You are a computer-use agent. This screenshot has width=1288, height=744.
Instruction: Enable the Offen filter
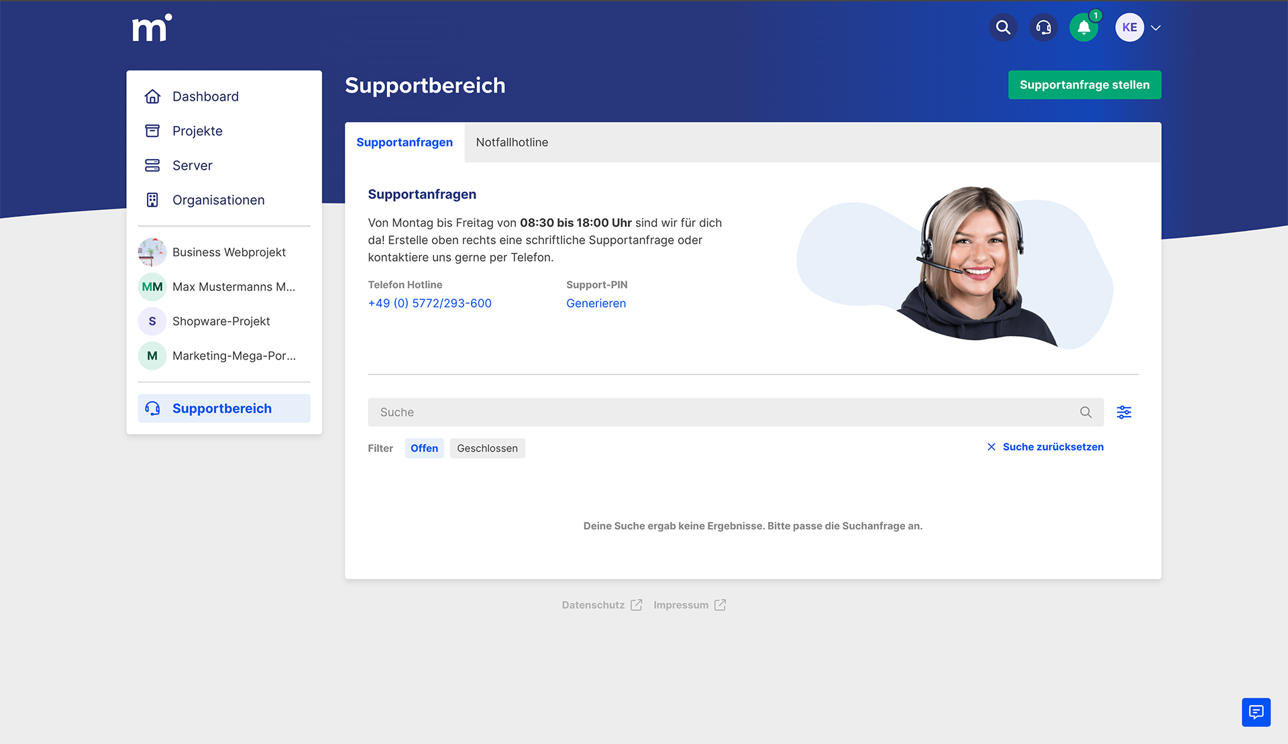[424, 447]
